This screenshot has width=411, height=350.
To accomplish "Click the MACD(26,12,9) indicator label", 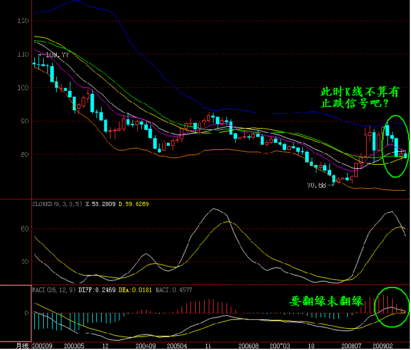I will pyautogui.click(x=54, y=290).
